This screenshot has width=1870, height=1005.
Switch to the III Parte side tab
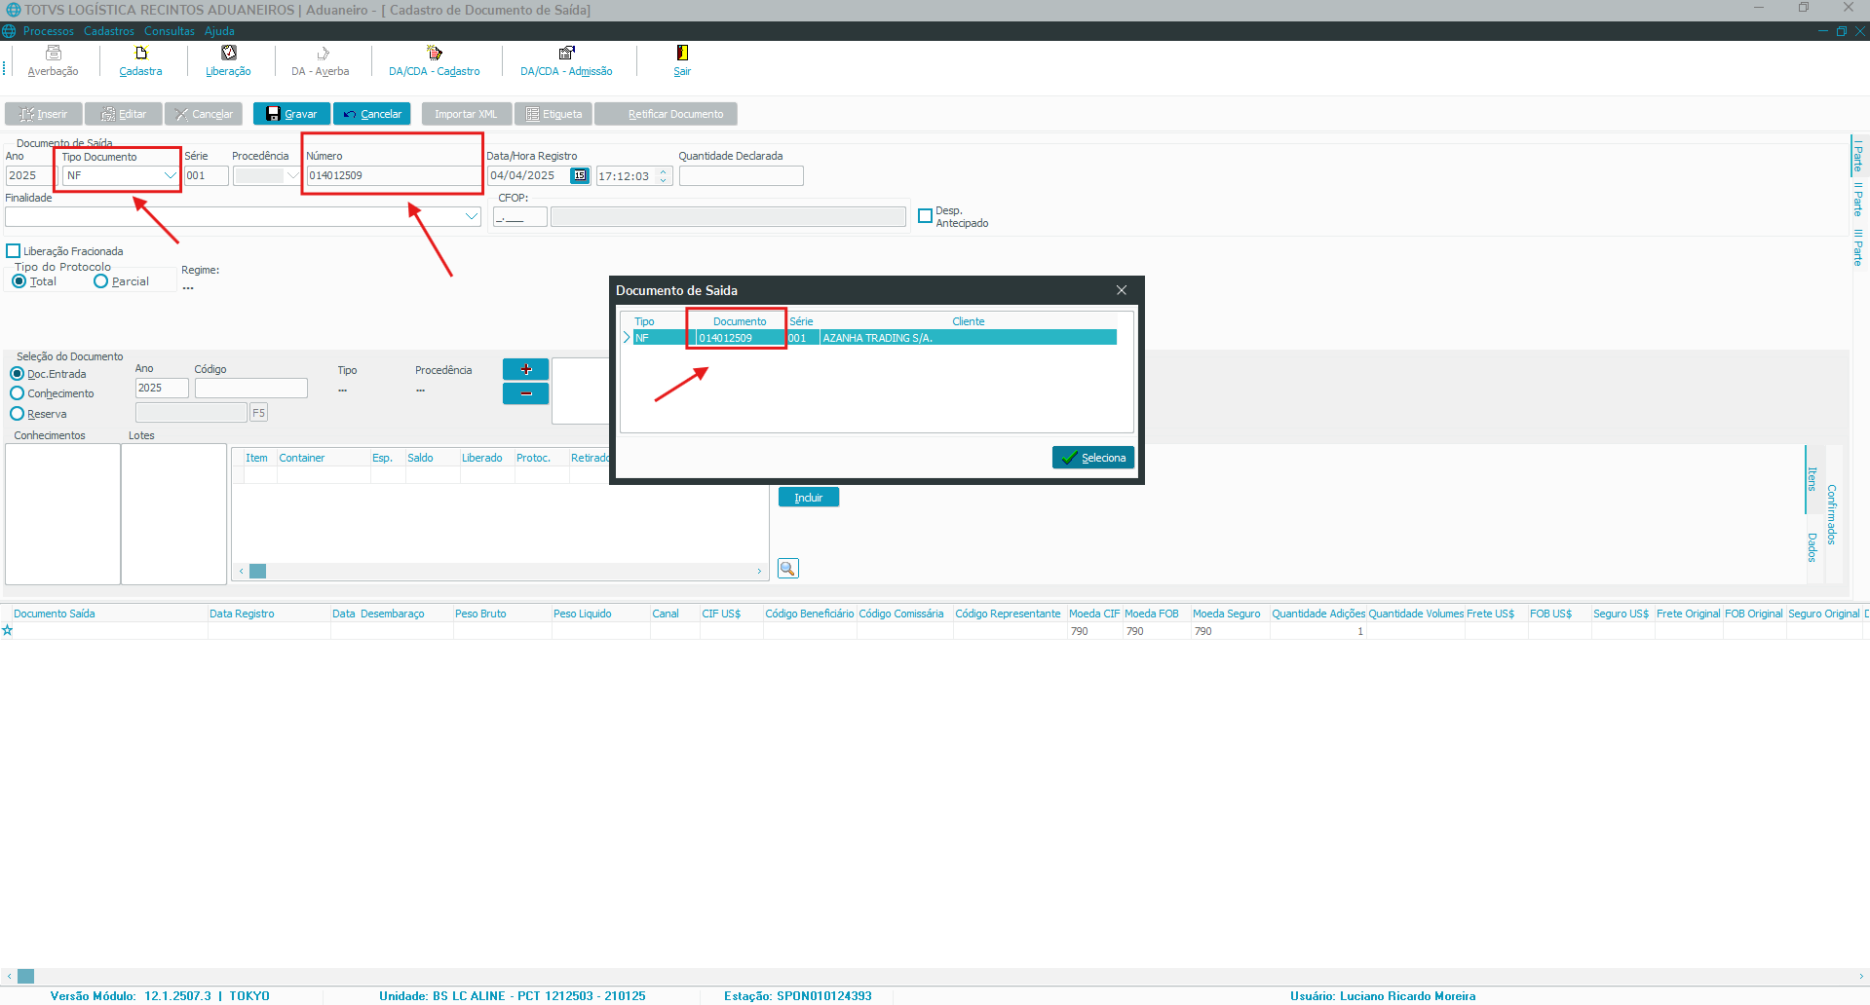pos(1858,247)
